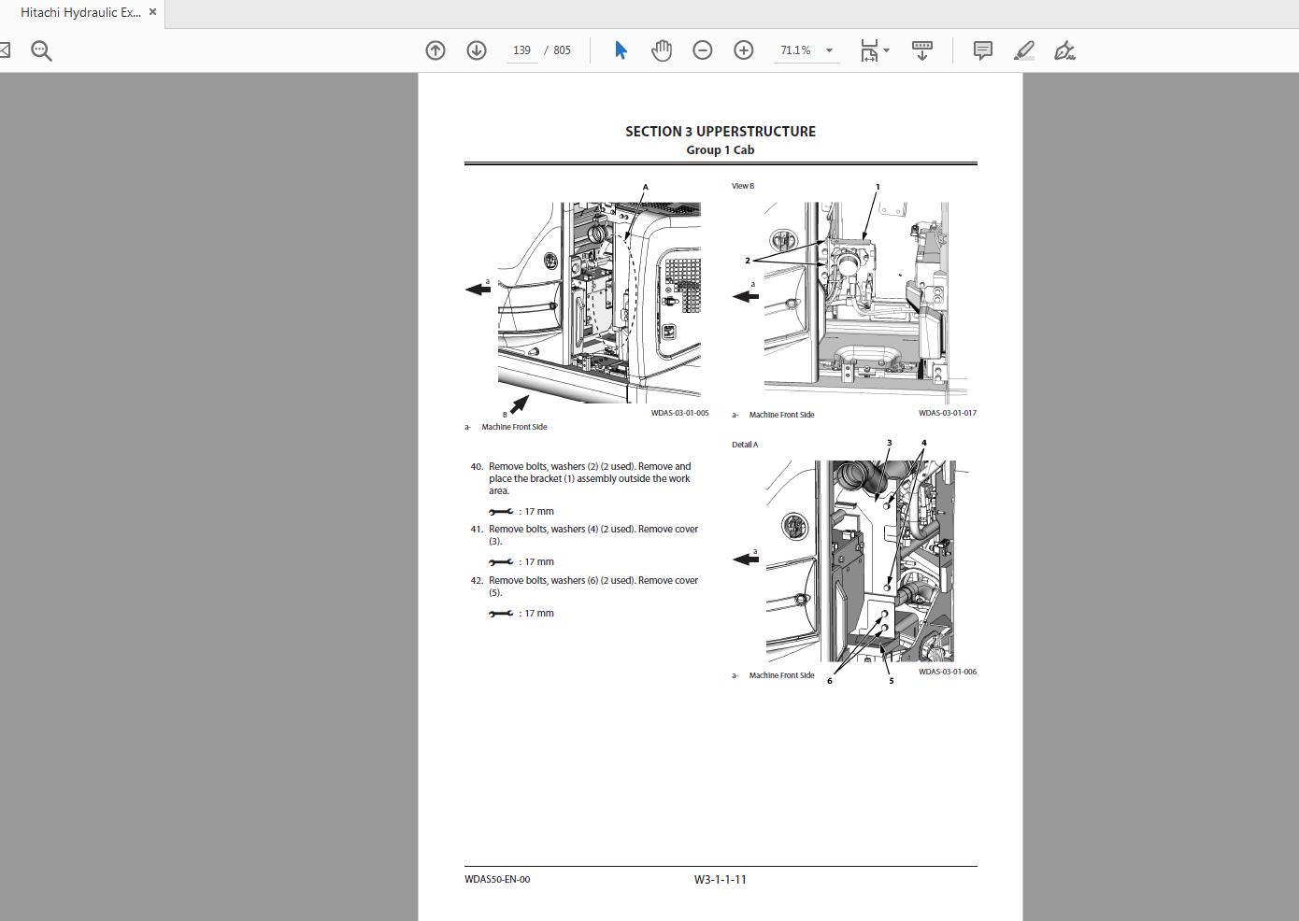1299x921 pixels.
Task: Go to the previous page with up arrow
Action: pyautogui.click(x=435, y=50)
